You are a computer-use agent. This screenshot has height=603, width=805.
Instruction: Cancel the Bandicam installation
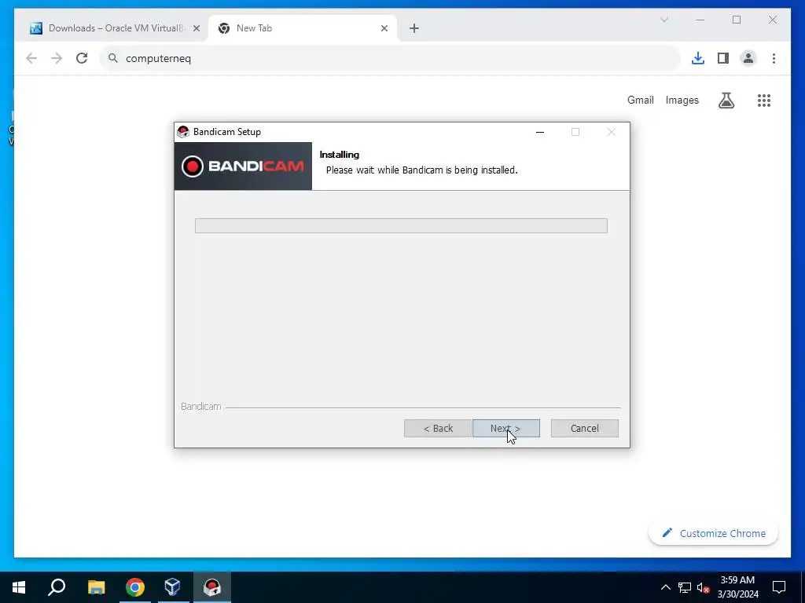tap(585, 429)
